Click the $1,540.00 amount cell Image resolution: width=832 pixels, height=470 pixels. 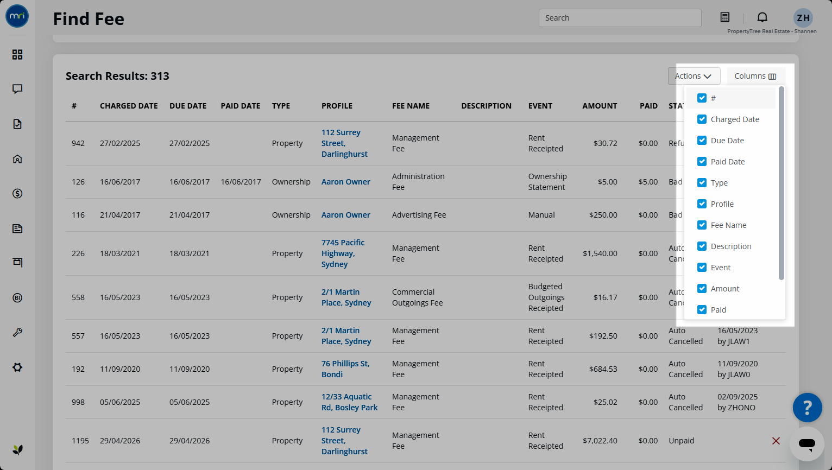click(x=600, y=253)
